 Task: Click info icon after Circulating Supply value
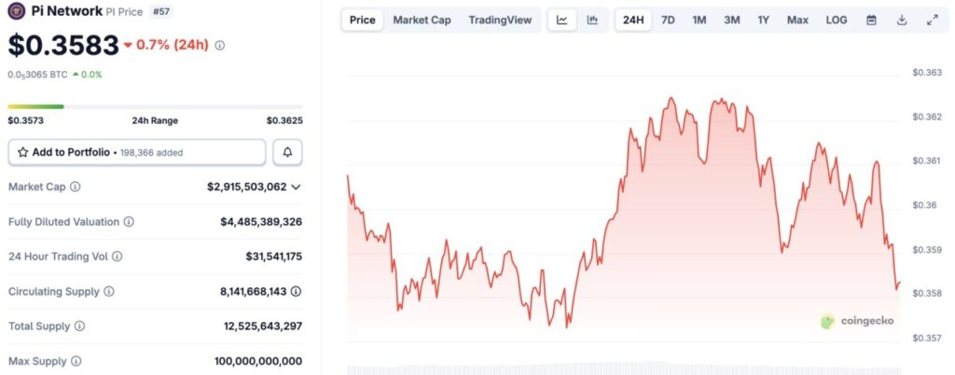click(296, 291)
